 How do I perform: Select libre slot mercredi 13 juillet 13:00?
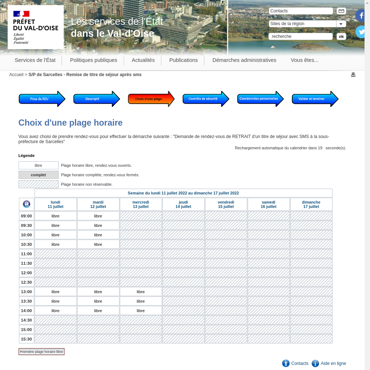click(x=141, y=292)
